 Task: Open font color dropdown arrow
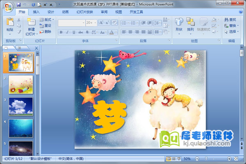tap(116, 32)
